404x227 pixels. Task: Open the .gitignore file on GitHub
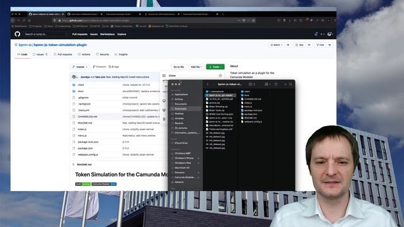click(x=83, y=98)
